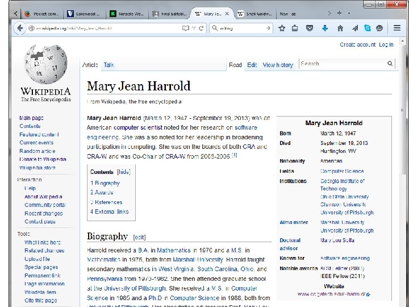Click the Wikipedia globe logo
The width and height of the screenshot is (409, 307).
[45, 64]
